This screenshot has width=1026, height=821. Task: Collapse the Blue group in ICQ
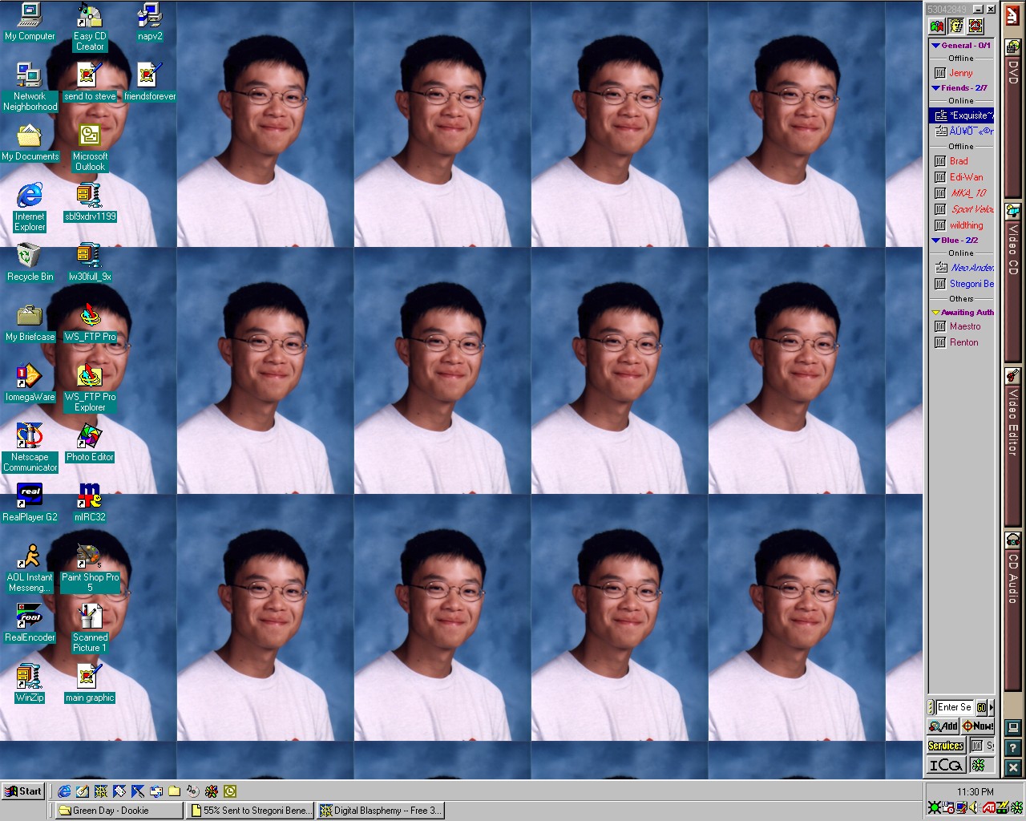pos(935,241)
